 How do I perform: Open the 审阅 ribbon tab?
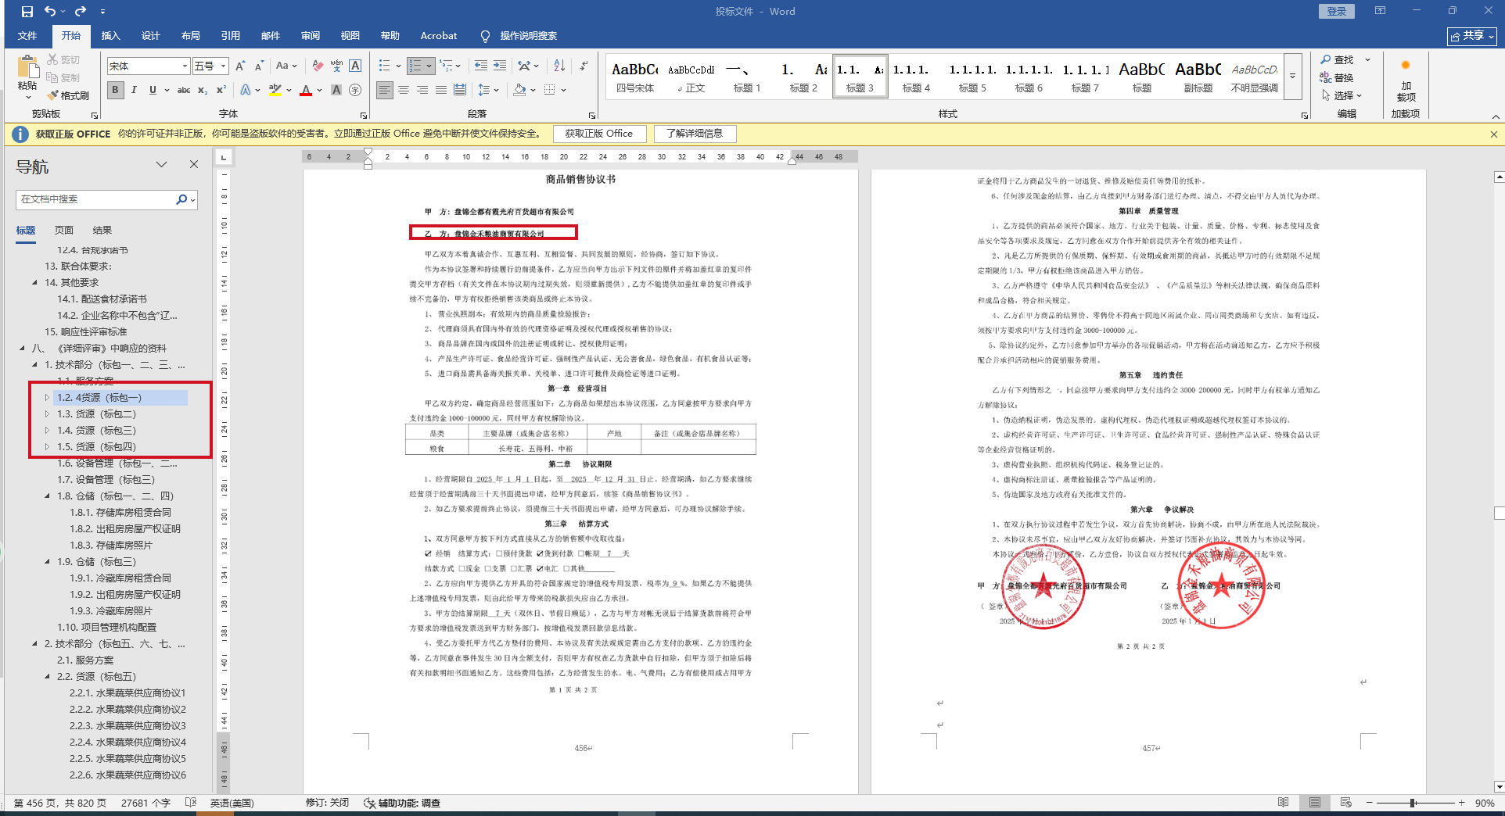click(311, 36)
